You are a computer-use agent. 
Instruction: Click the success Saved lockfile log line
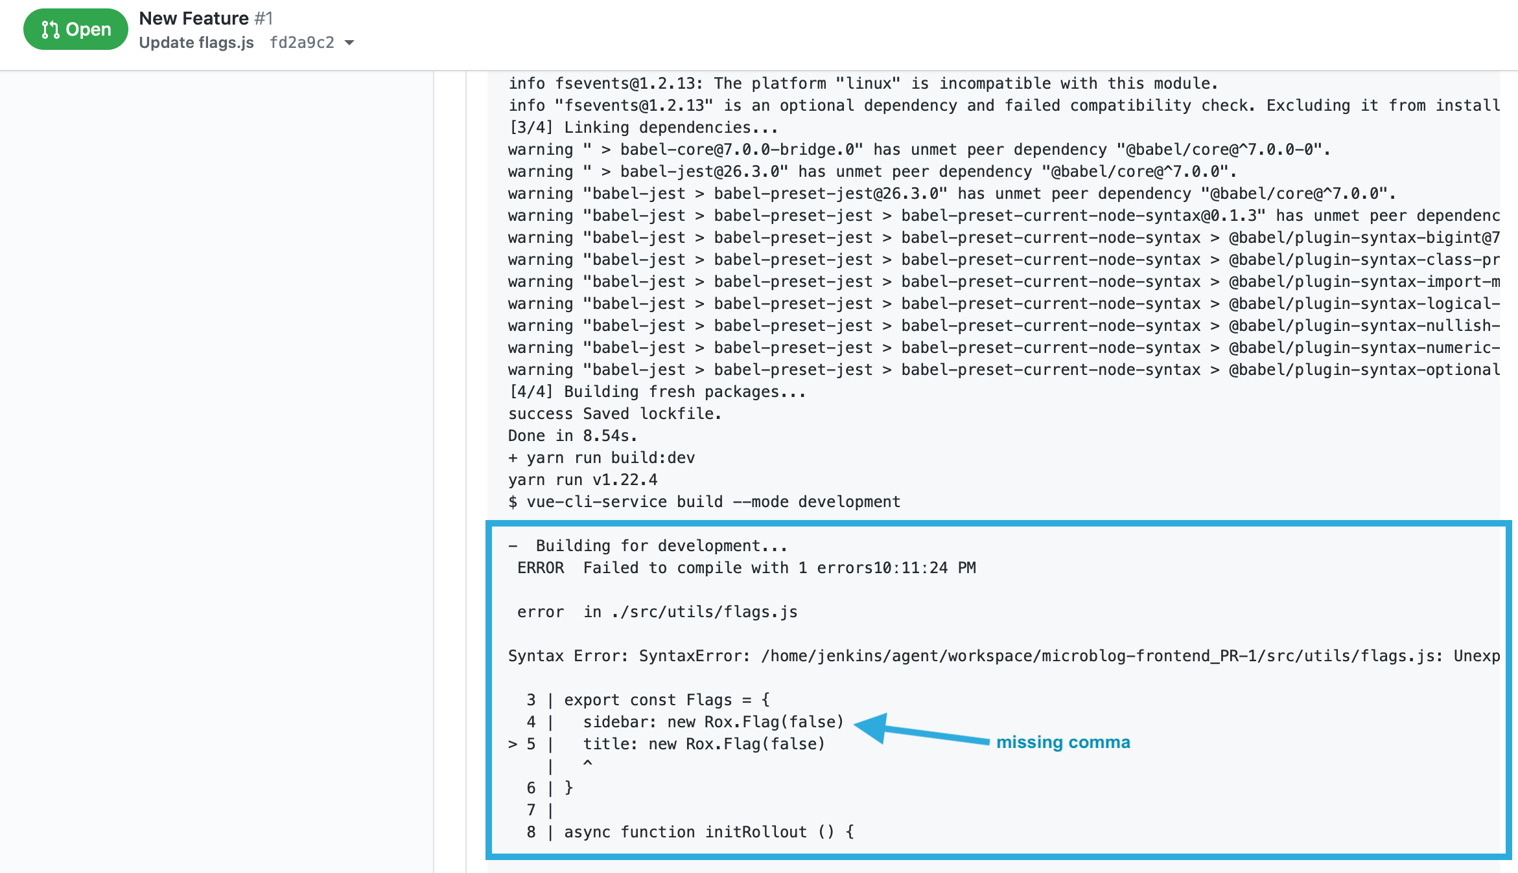[614, 414]
